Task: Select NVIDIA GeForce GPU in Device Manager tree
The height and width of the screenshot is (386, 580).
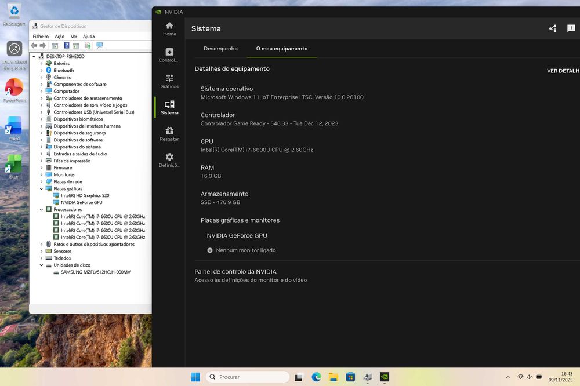Action: pyautogui.click(x=82, y=203)
